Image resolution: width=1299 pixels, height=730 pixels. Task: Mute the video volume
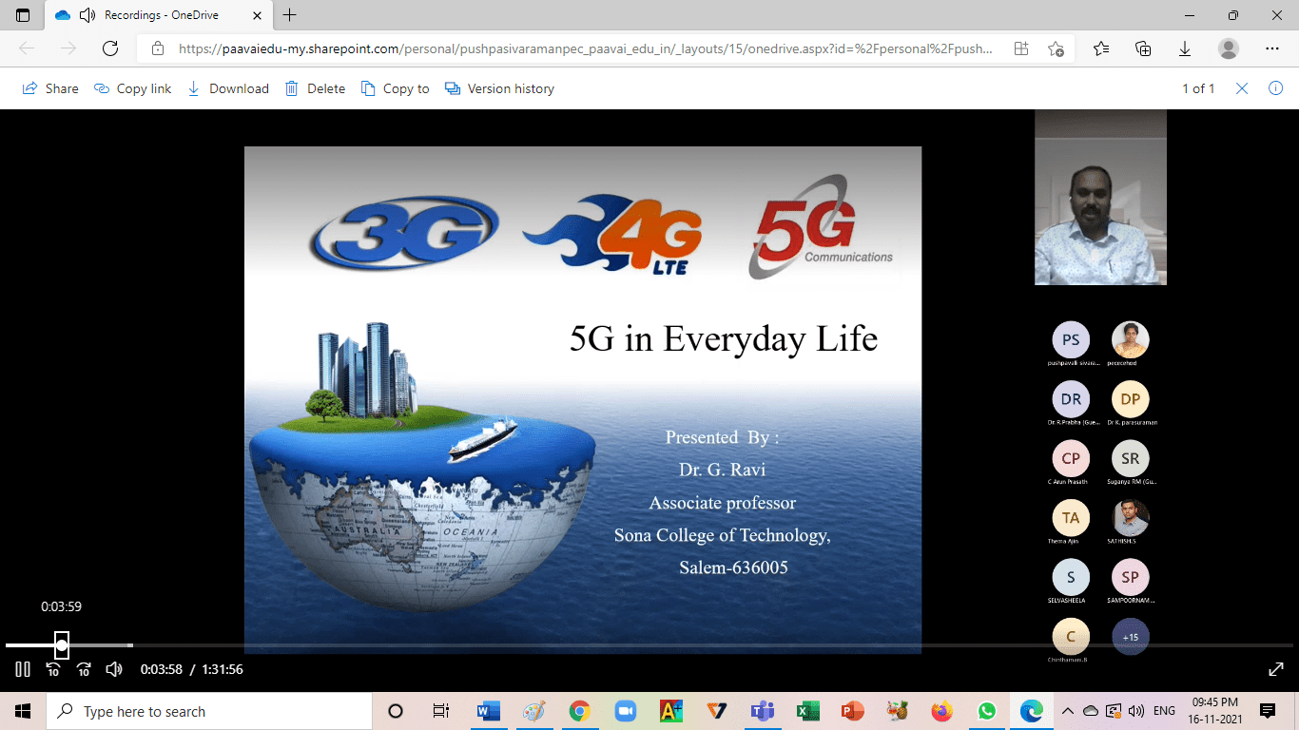[114, 669]
